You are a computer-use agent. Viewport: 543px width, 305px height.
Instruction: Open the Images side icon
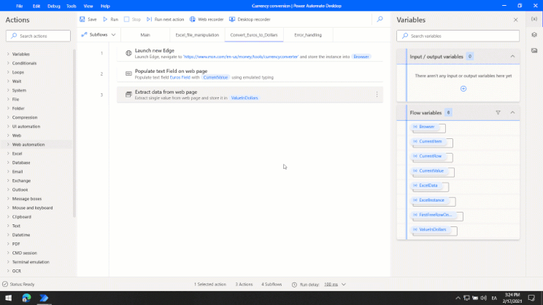pos(534,50)
